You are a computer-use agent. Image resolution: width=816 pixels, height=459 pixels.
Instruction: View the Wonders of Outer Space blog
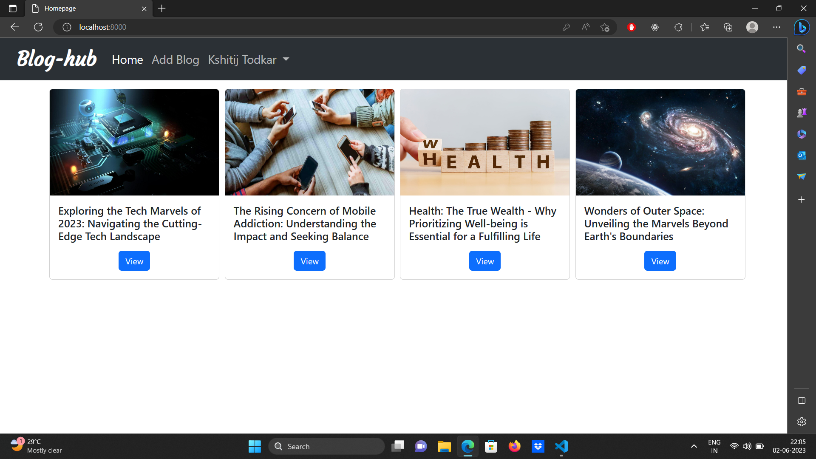(x=660, y=261)
